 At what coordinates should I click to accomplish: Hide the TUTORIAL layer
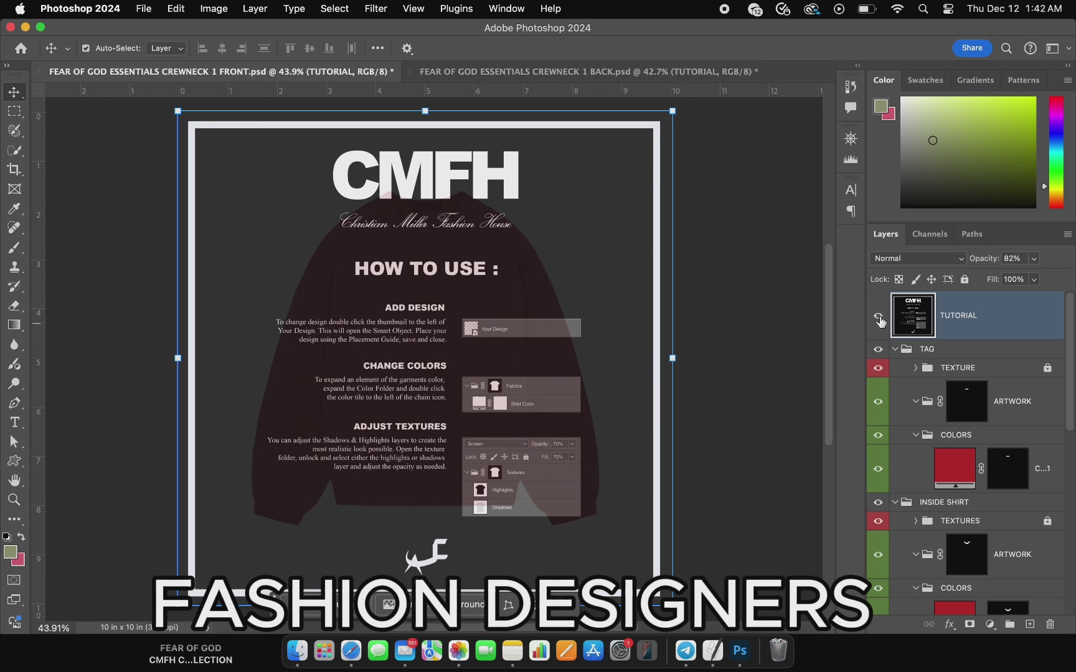pos(878,315)
